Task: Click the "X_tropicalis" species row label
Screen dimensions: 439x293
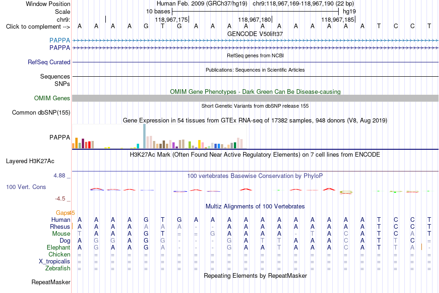Action: tap(55, 262)
